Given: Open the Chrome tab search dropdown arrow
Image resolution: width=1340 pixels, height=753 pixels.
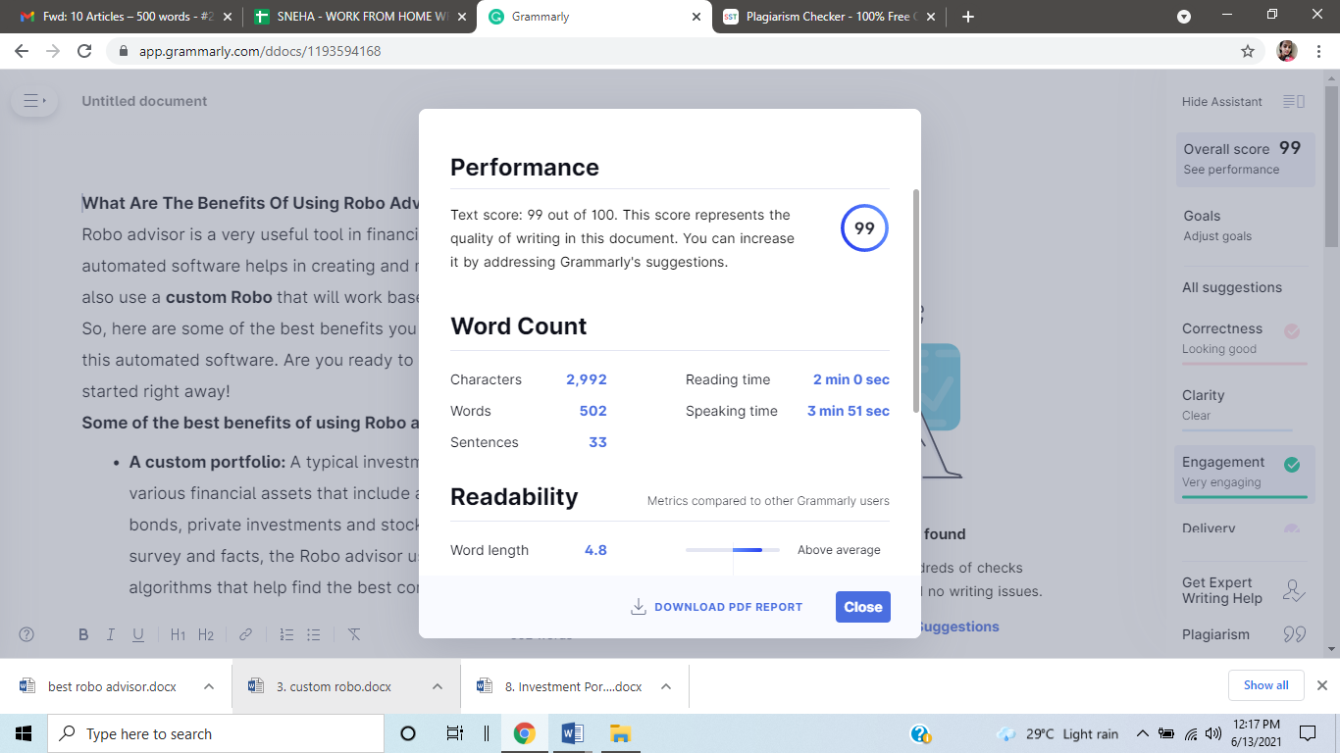Looking at the screenshot, I should (1184, 17).
